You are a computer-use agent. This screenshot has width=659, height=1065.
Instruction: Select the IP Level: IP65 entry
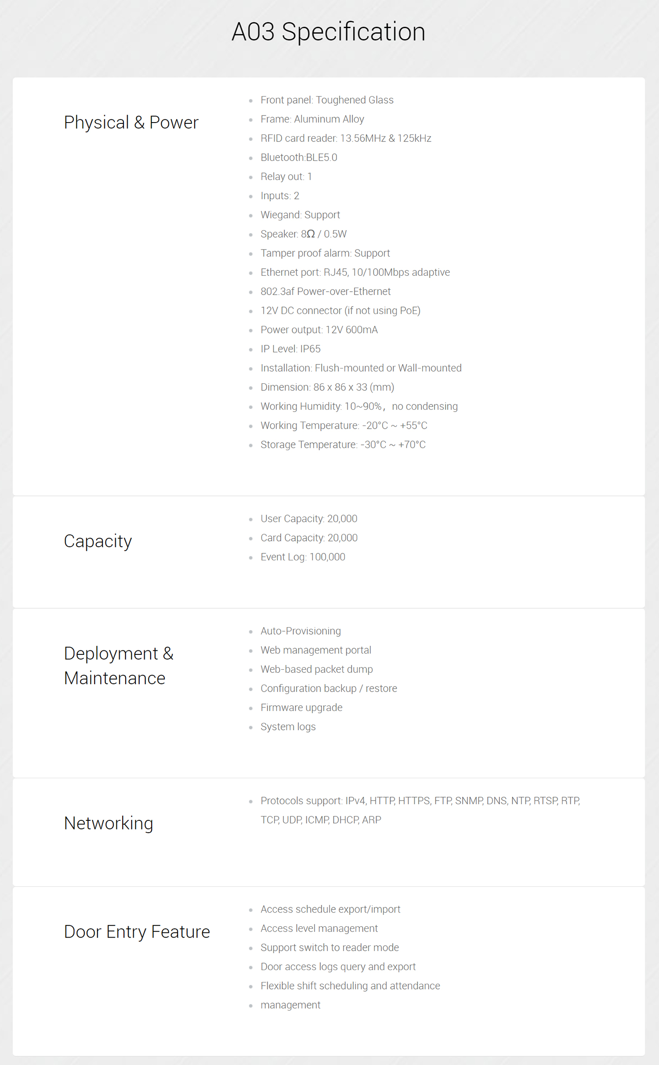pyautogui.click(x=290, y=349)
